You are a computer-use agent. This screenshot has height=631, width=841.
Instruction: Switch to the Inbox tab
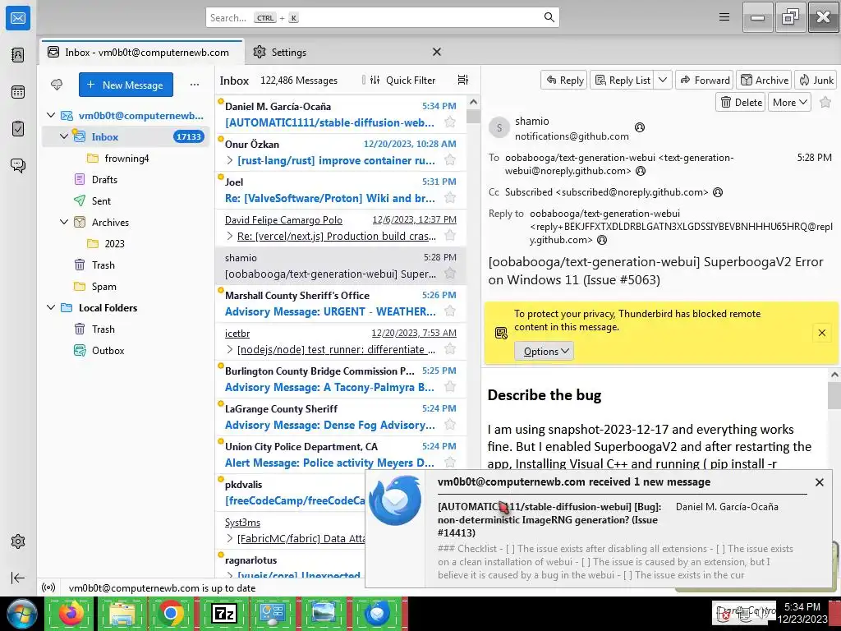pyautogui.click(x=142, y=52)
